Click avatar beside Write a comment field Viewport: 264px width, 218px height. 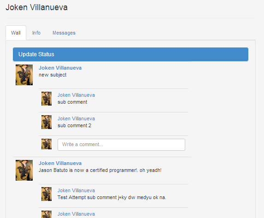pos(47,144)
